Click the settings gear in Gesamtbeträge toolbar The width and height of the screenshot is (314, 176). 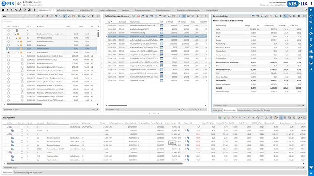tap(299, 16)
